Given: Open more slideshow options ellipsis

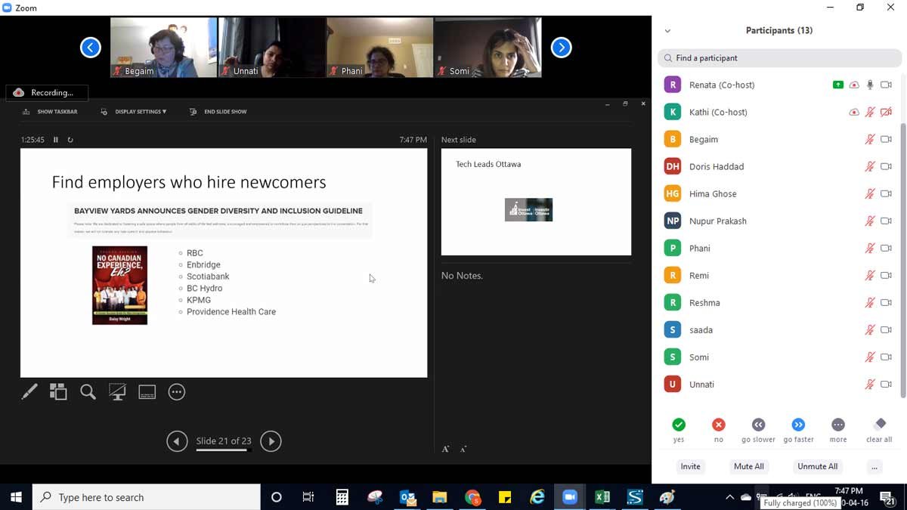Looking at the screenshot, I should click(x=177, y=392).
